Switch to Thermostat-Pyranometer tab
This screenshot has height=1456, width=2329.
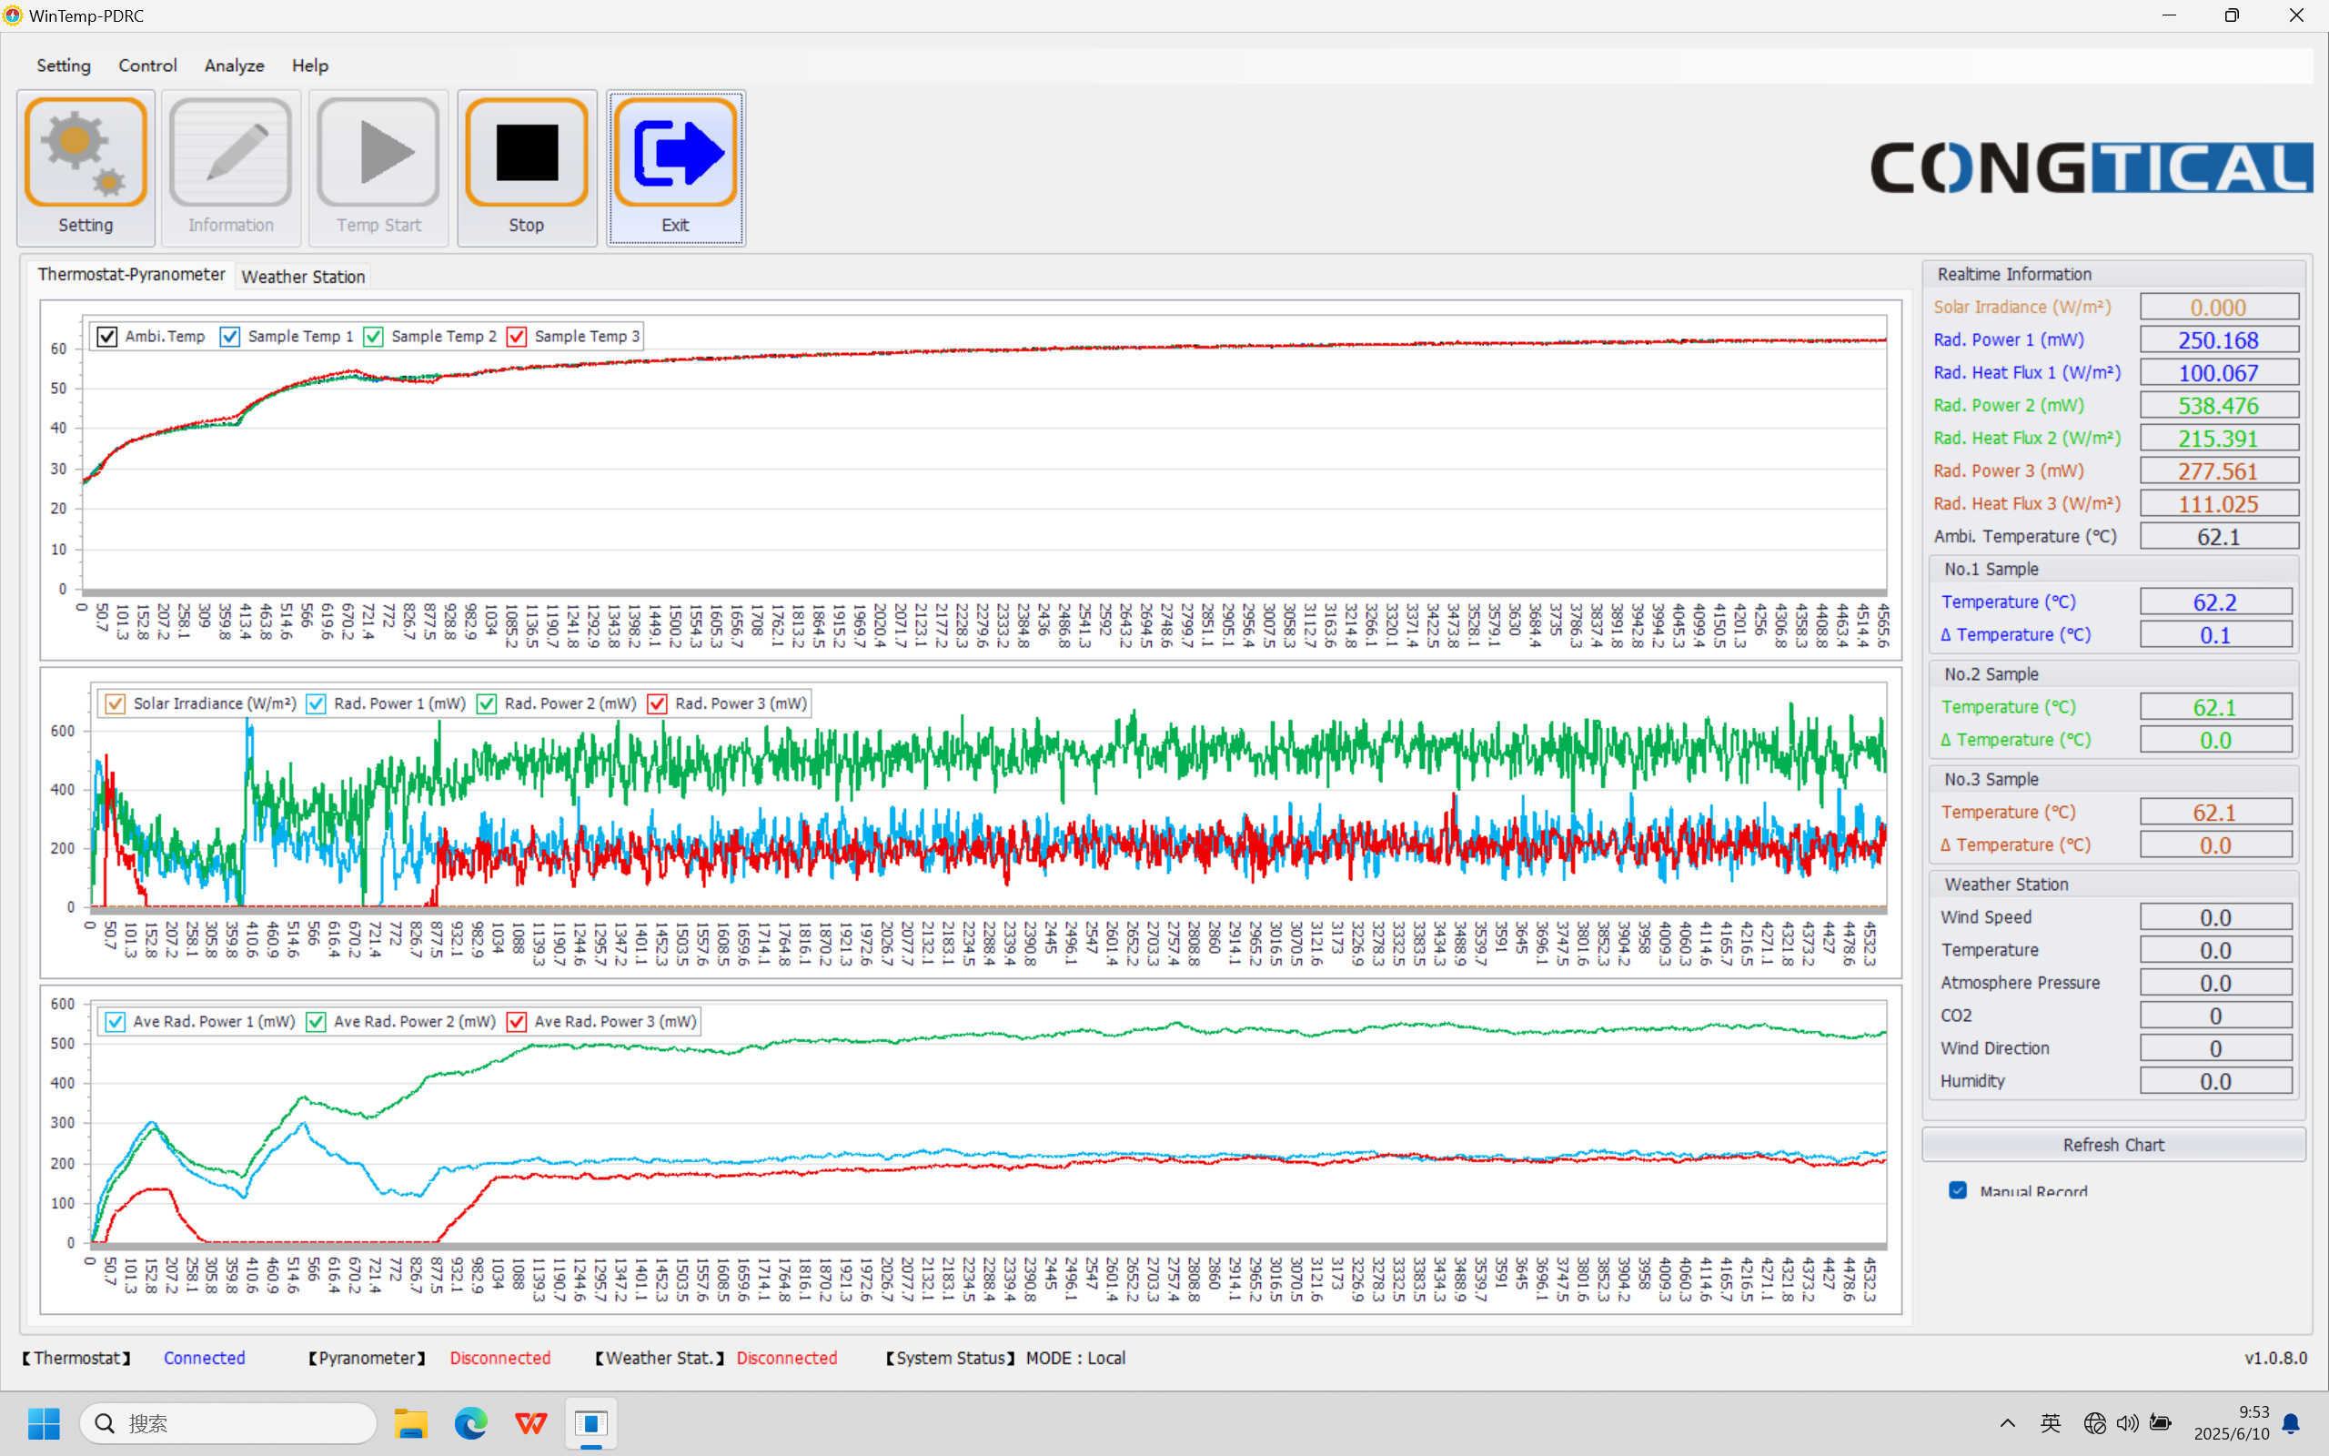131,275
